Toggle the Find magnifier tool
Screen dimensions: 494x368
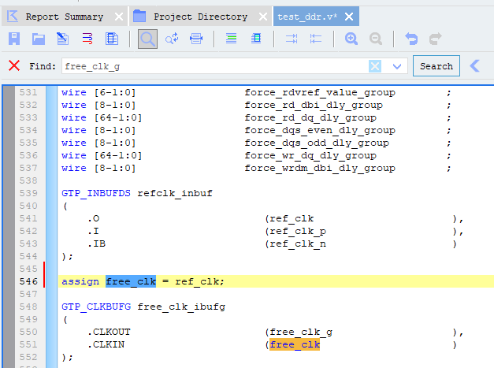[147, 39]
